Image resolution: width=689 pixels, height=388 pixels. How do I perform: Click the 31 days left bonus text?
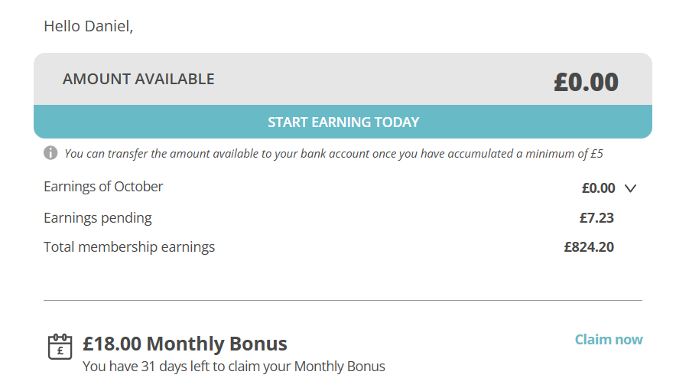click(x=234, y=367)
